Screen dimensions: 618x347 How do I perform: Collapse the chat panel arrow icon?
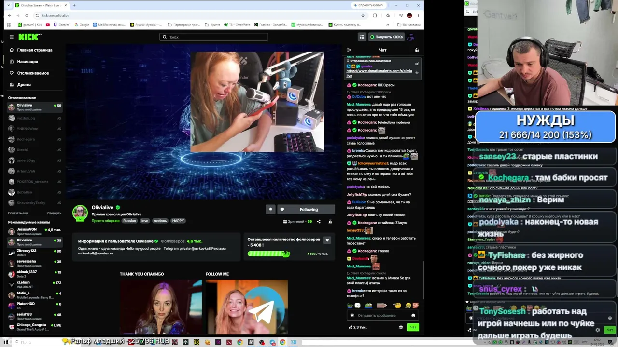tap(349, 50)
